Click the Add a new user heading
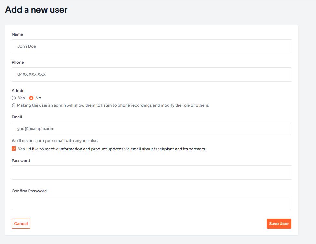The image size is (316, 244). point(36,10)
